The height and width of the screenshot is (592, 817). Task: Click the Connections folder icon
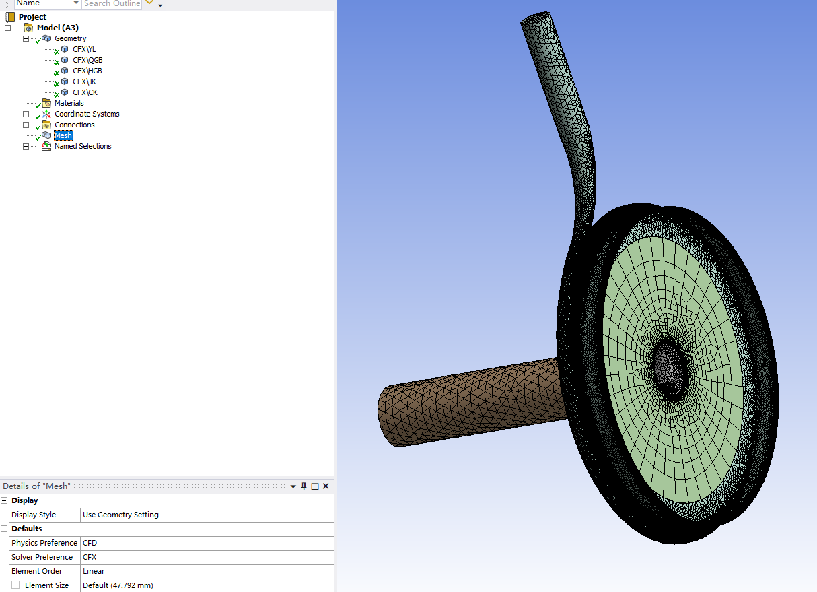(x=46, y=125)
